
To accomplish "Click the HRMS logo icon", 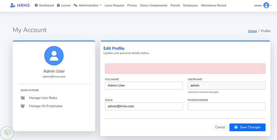I will (x=12, y=5).
